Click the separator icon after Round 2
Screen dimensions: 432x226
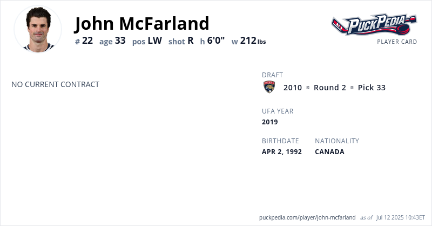[x=352, y=88]
